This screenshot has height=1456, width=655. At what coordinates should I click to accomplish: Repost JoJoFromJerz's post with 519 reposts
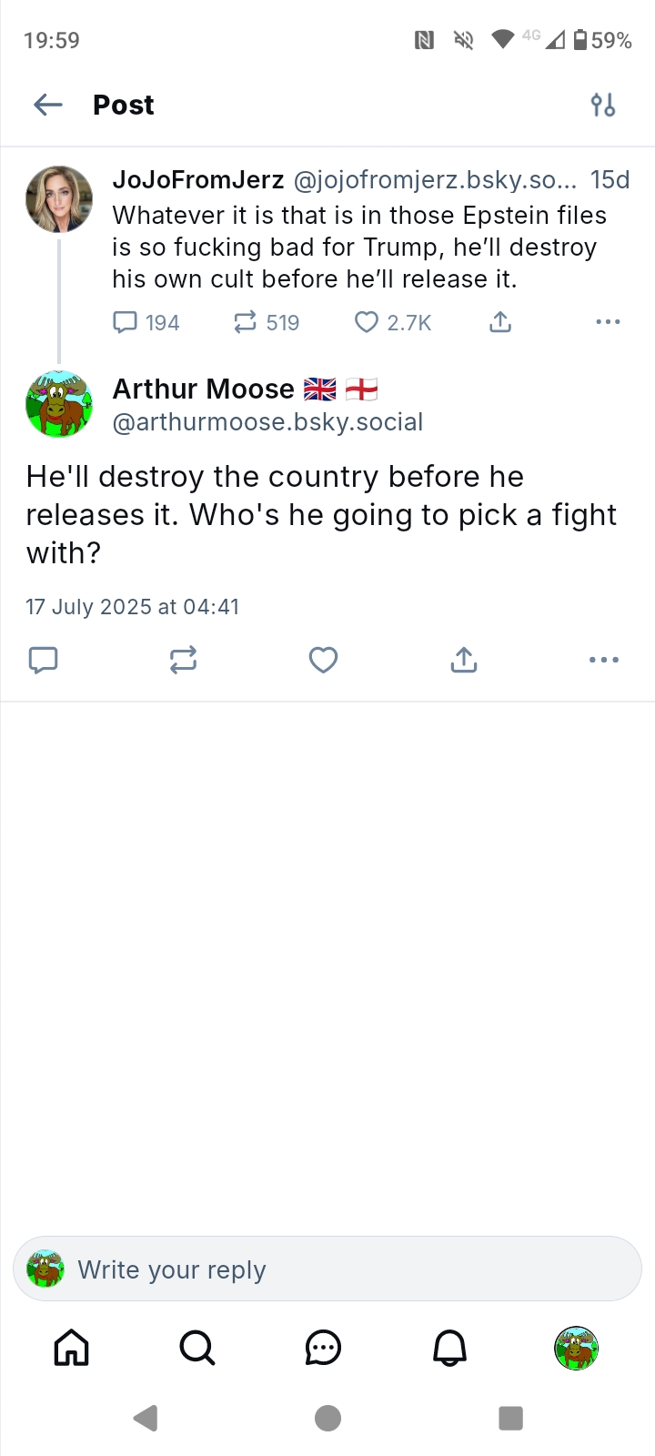point(246,322)
